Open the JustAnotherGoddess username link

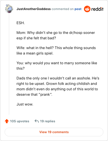tap(33, 9)
